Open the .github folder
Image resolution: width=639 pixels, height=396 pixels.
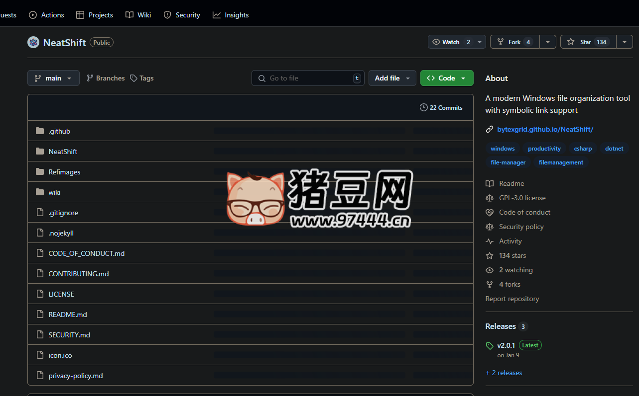coord(59,131)
